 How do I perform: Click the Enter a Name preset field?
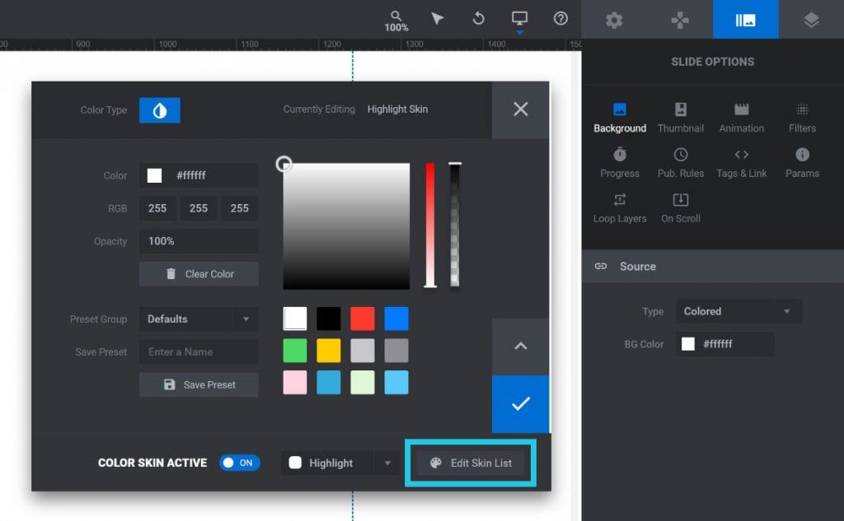[199, 351]
